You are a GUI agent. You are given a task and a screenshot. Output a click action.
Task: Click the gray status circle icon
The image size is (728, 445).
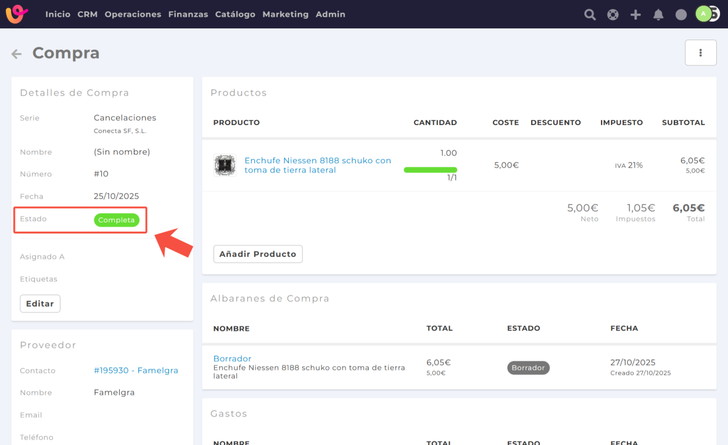pyautogui.click(x=681, y=14)
